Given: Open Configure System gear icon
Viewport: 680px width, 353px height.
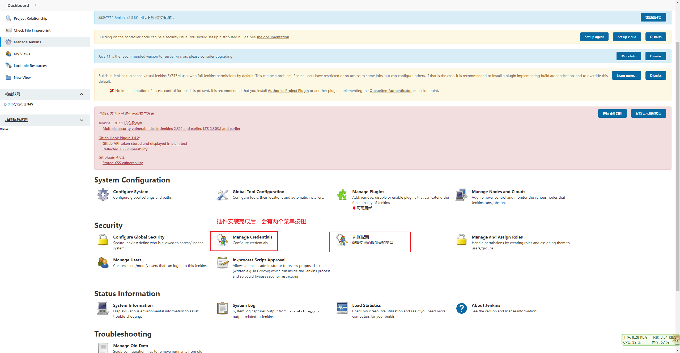Looking at the screenshot, I should point(103,195).
